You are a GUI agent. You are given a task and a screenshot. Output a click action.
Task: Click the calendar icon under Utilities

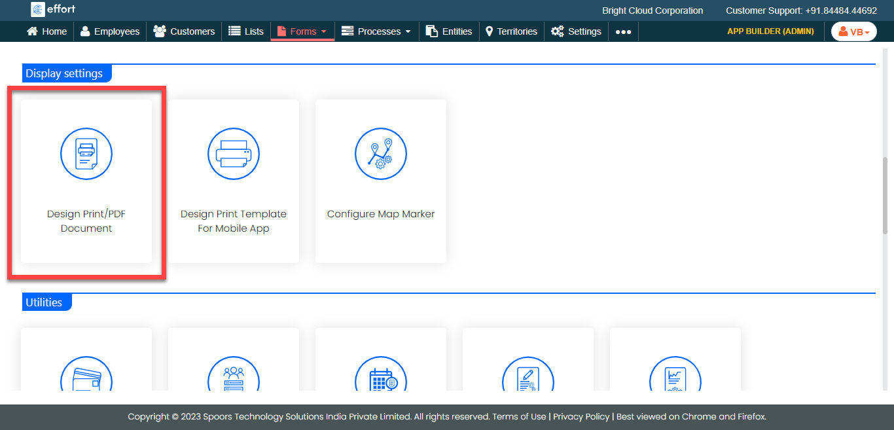[x=381, y=376]
